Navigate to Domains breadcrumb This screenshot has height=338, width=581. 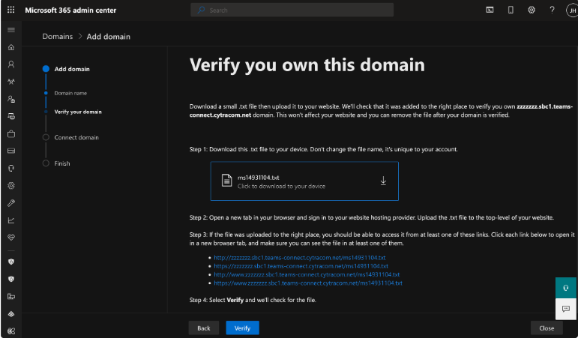click(58, 36)
